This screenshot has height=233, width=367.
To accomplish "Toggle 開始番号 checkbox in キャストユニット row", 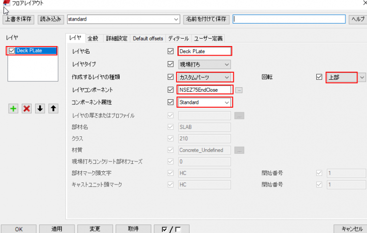I will click(319, 184).
